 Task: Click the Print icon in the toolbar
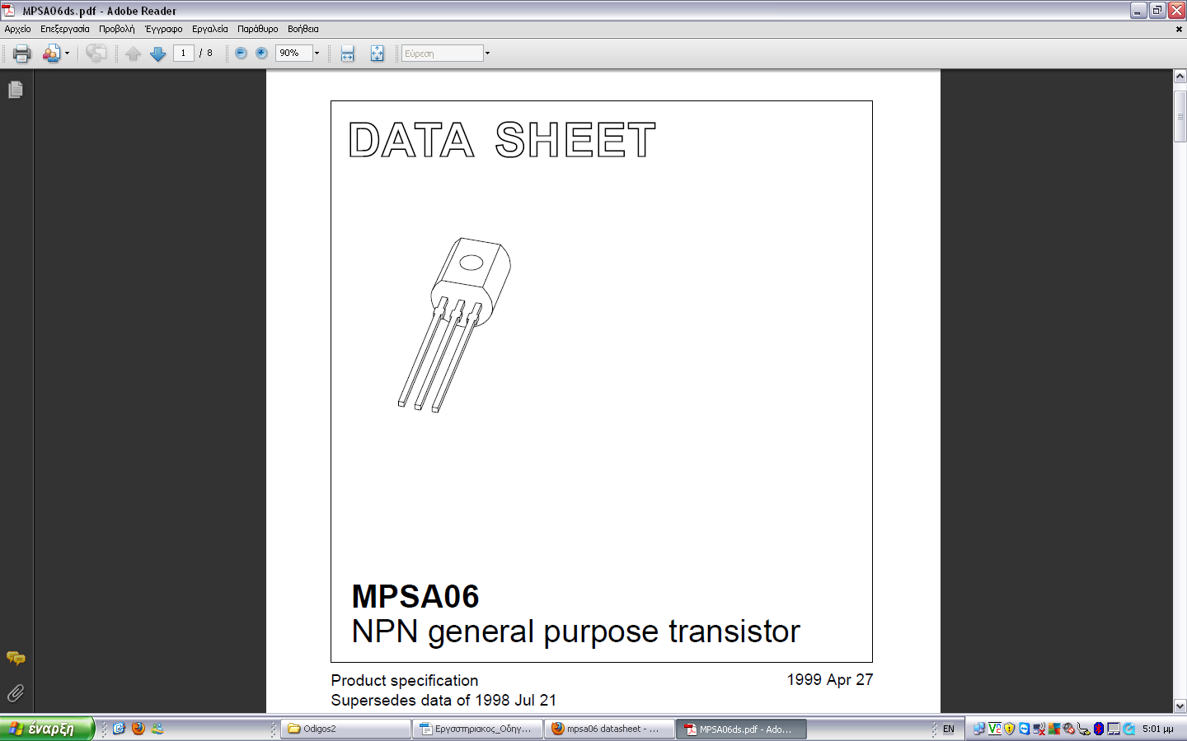point(21,54)
